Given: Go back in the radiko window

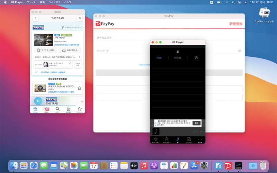Looking at the screenshot, I should pos(36,18).
